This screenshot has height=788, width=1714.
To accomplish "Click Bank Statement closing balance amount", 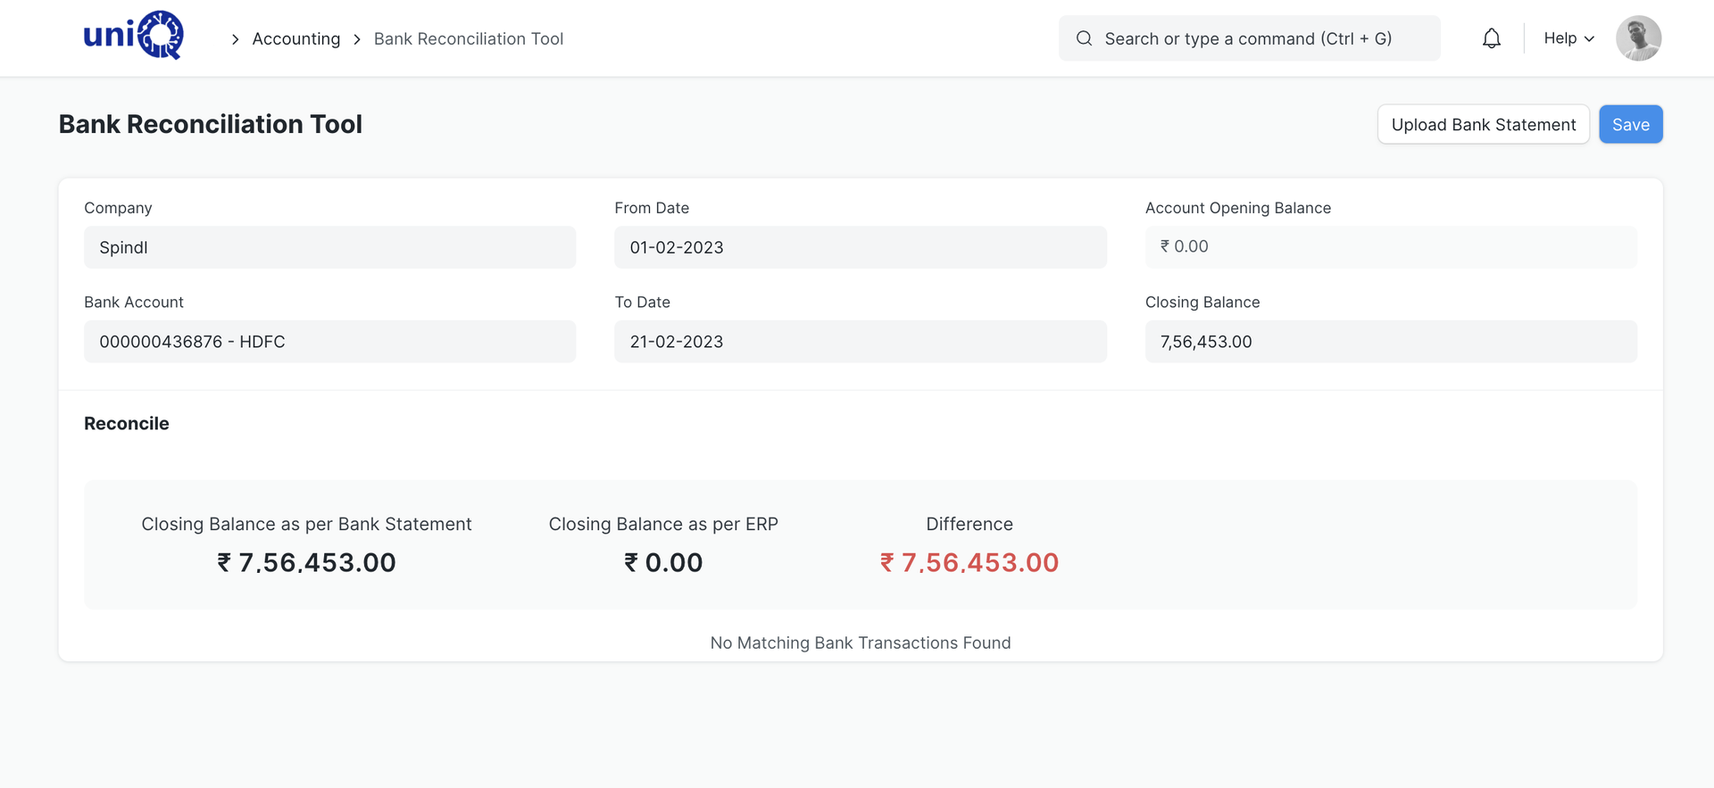I will (306, 562).
